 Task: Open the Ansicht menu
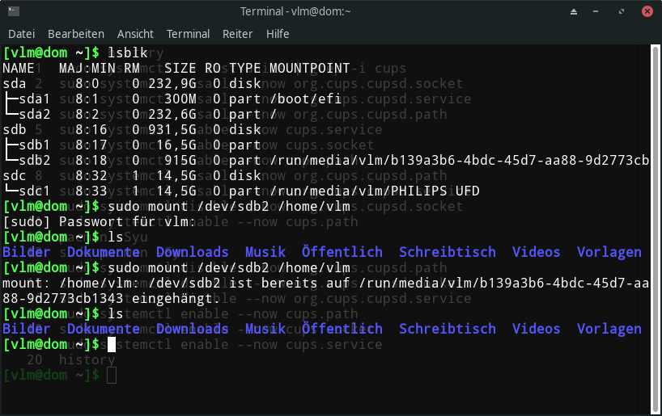[x=135, y=34]
